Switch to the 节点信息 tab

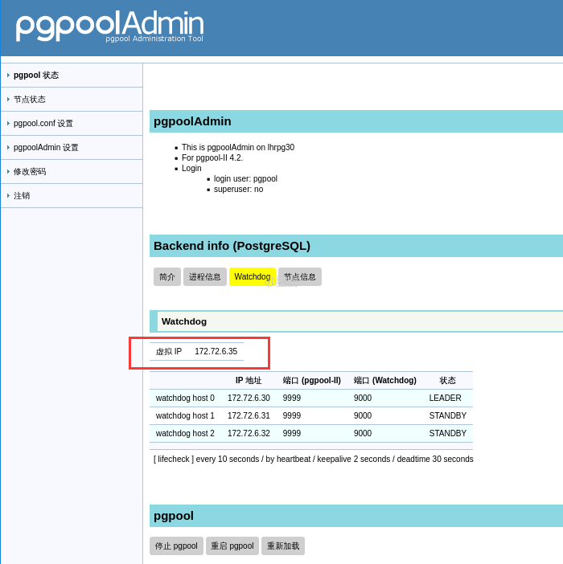pos(300,277)
